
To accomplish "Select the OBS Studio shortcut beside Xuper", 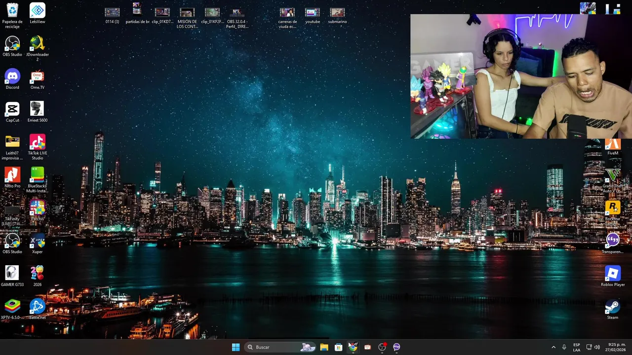I will tap(12, 244).
